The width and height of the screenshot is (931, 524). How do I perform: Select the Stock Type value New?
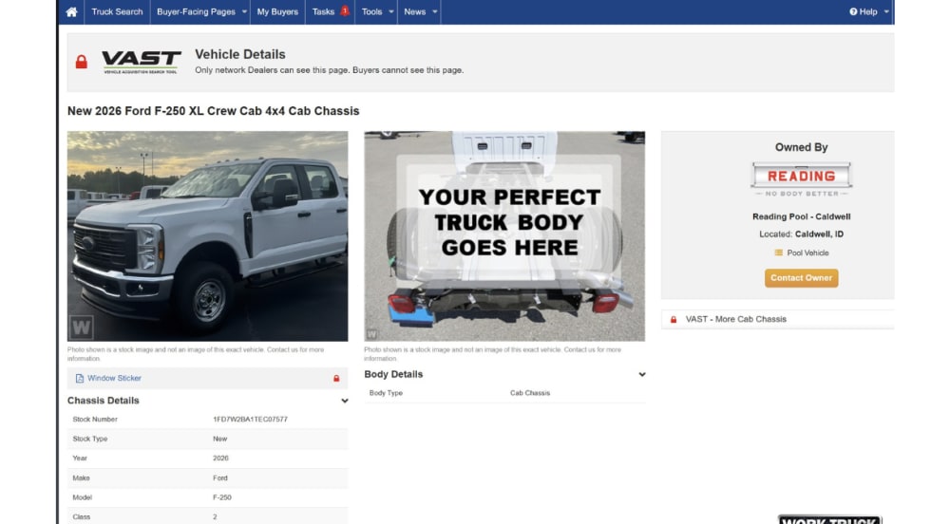click(219, 440)
